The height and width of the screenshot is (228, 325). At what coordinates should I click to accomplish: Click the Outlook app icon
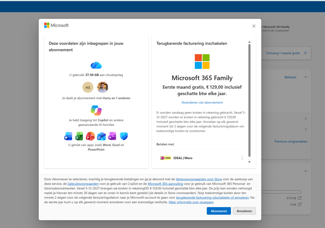tap(101, 136)
